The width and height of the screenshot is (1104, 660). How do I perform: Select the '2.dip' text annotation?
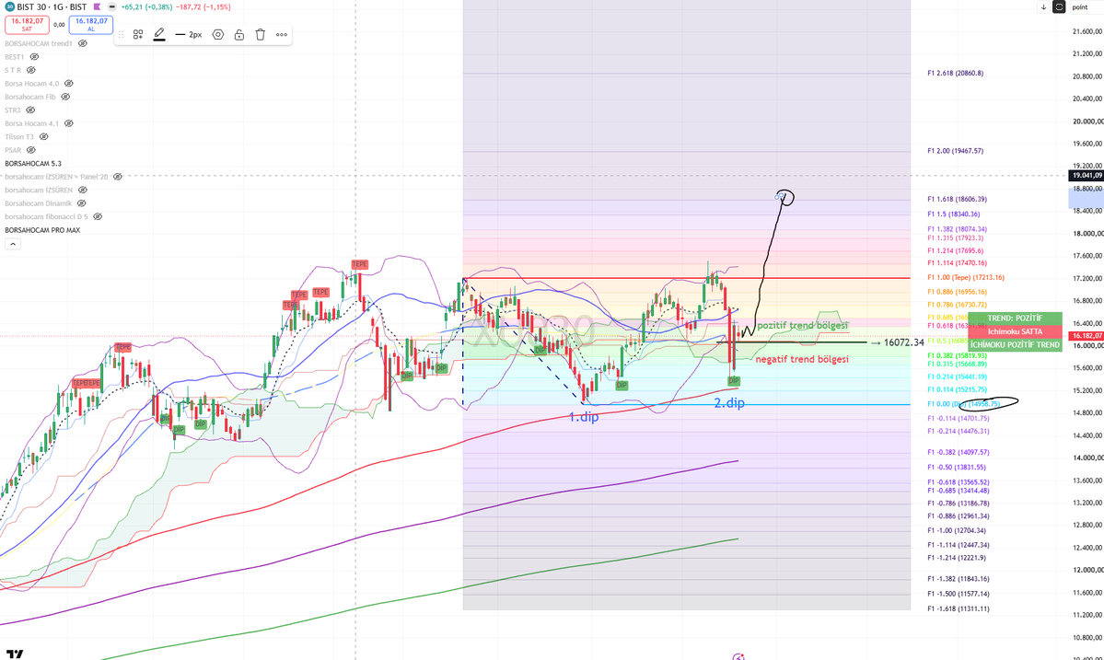[729, 403]
